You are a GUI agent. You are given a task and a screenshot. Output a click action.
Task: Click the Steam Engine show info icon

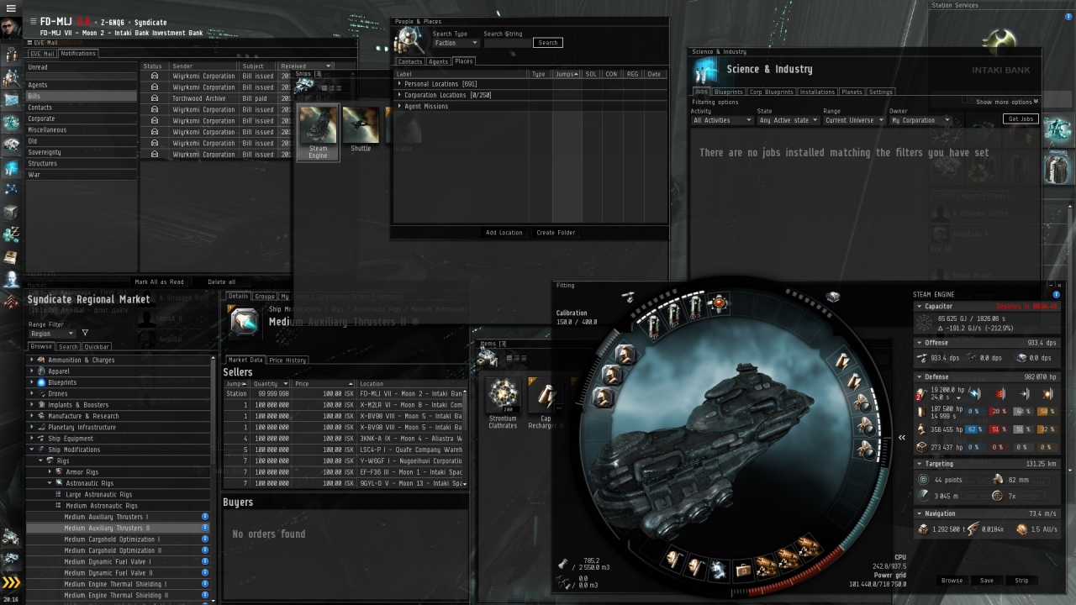tap(1057, 295)
